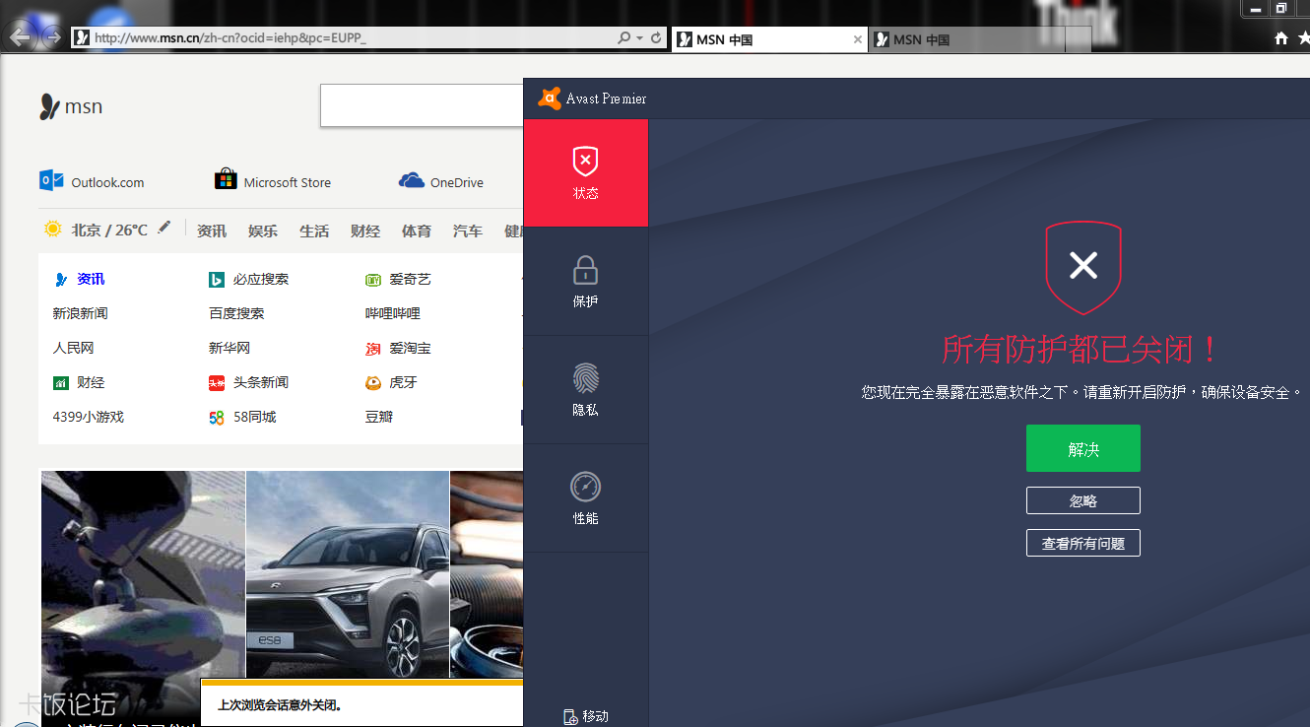Viewport: 1310px width, 727px height.
Task: Select the 娱乐 navigation menu item
Action: (x=262, y=231)
